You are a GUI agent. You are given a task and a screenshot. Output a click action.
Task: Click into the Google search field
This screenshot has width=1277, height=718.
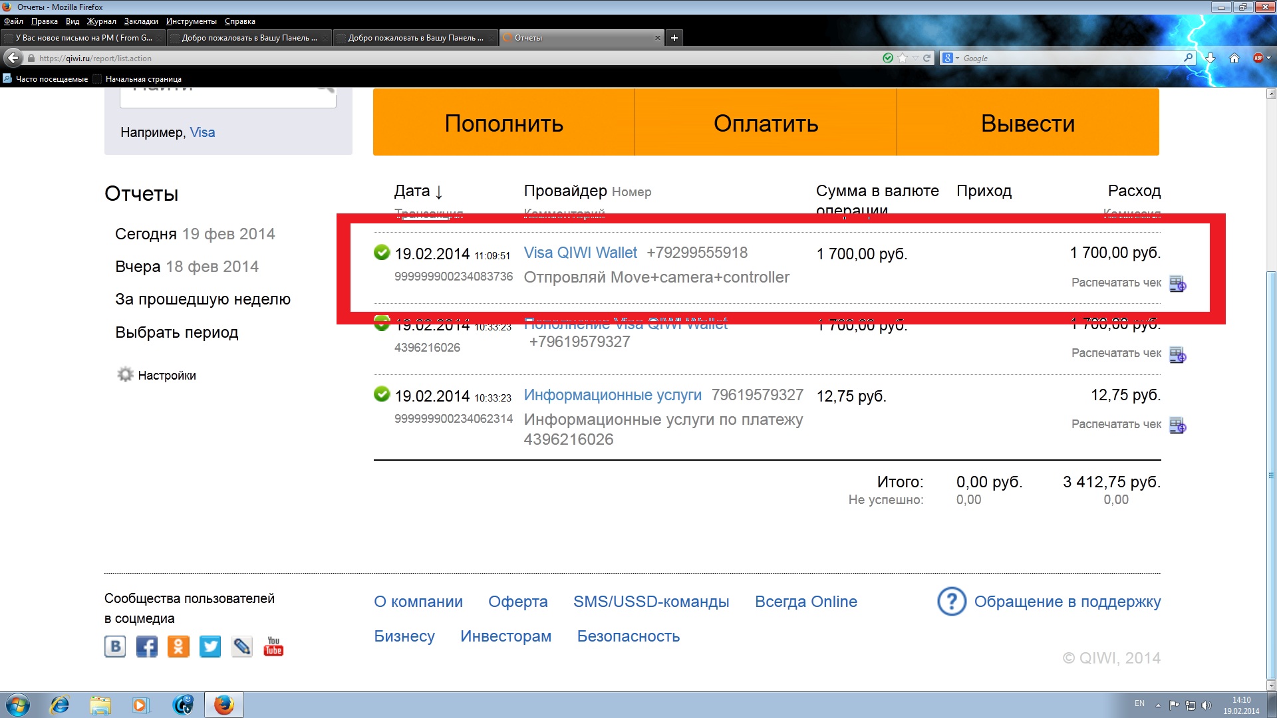coord(1072,58)
